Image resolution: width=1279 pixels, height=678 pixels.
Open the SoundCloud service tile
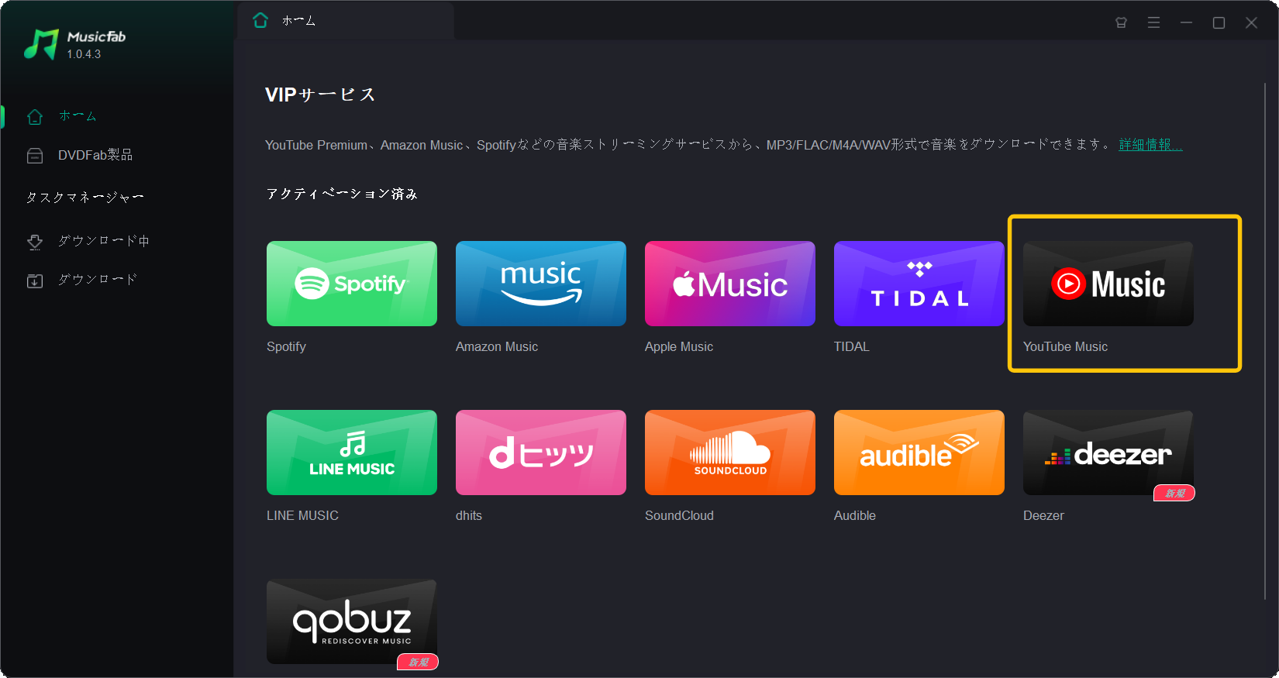tap(729, 453)
